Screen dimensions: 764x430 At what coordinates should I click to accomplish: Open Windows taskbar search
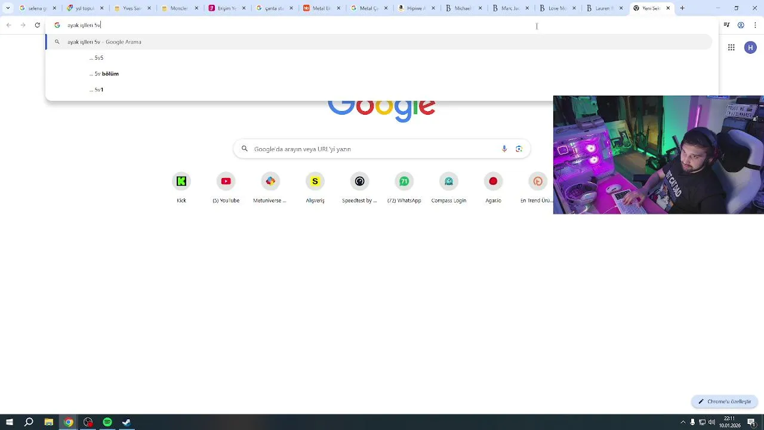tap(29, 422)
